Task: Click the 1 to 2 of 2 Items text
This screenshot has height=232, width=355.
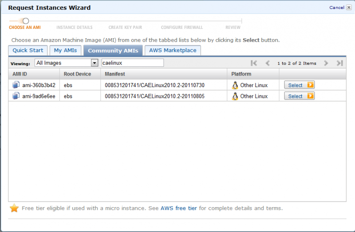Action: point(297,63)
